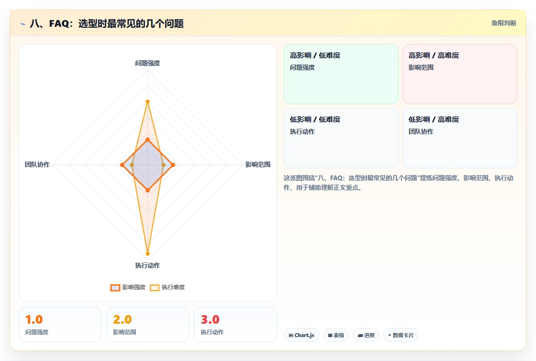Click the orange data point on 团队协作 axis
The width and height of the screenshot is (536, 361).
point(123,165)
